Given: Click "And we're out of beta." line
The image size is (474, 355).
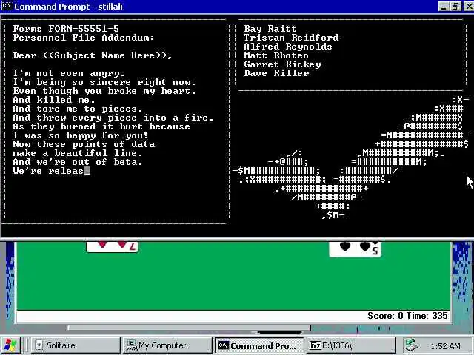Looking at the screenshot, I should tap(78, 162).
